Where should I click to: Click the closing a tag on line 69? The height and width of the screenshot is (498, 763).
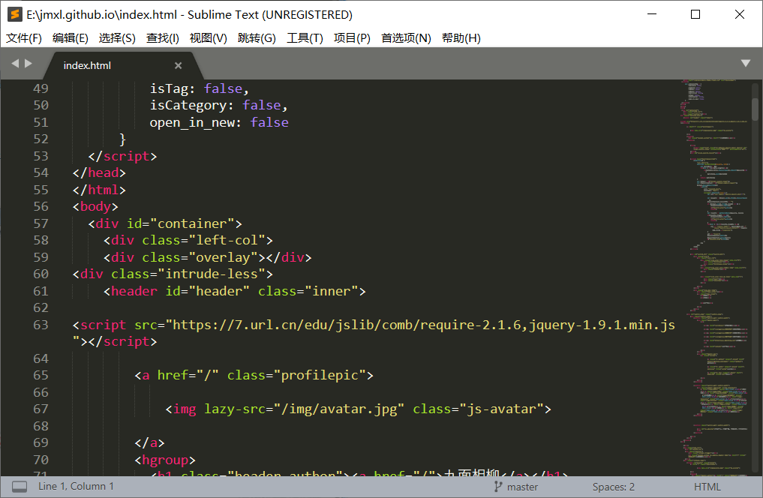150,443
